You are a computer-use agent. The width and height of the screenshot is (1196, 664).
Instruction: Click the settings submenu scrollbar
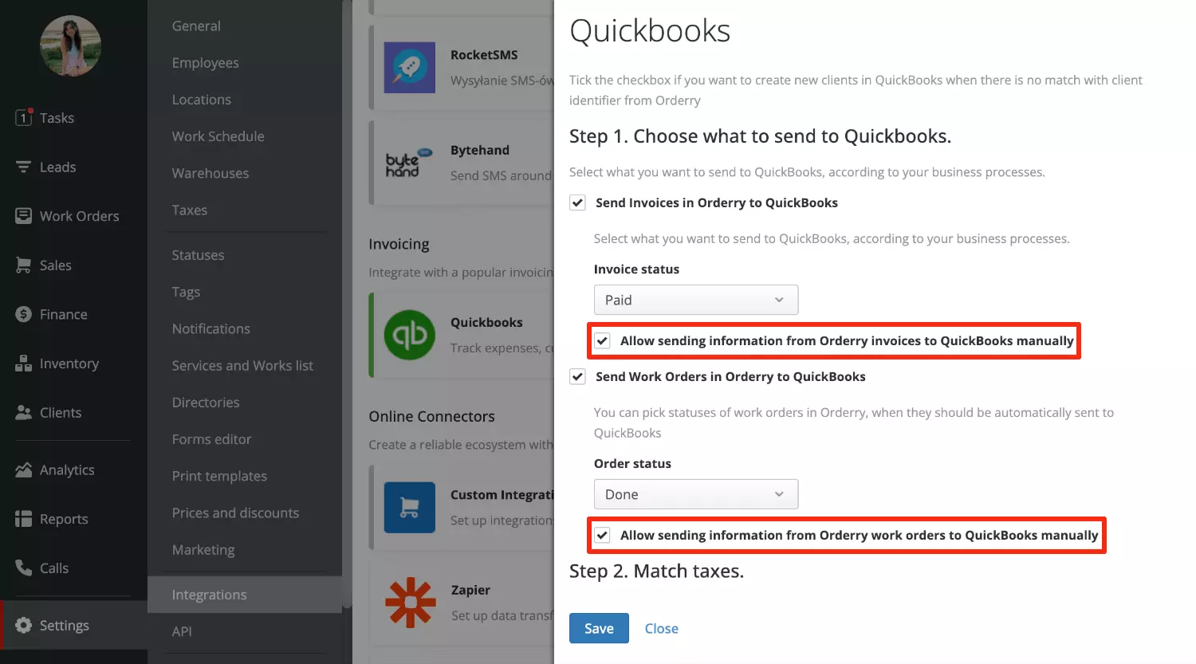(347, 303)
